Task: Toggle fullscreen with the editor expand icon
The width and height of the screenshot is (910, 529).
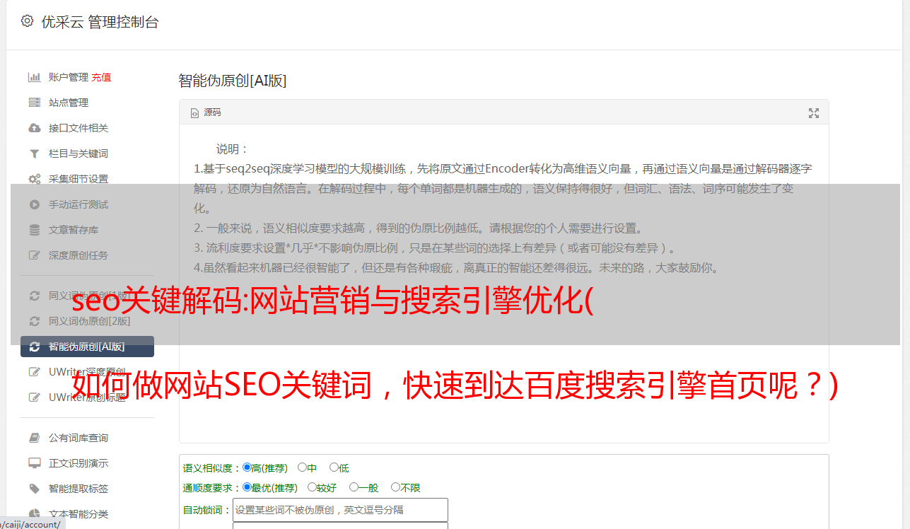Action: [814, 112]
